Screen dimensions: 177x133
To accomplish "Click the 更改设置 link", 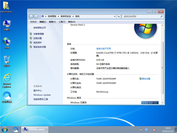I will pyautogui.click(x=146, y=79).
